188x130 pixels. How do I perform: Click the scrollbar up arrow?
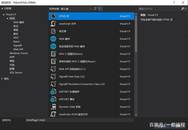(x=136, y=14)
